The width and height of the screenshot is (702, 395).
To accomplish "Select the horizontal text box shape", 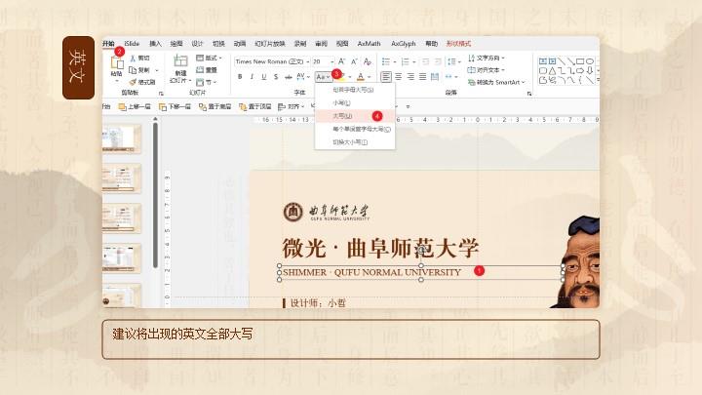I will click(543, 60).
